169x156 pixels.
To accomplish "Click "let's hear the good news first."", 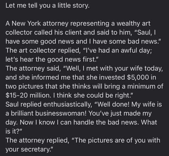I will [52, 60].
